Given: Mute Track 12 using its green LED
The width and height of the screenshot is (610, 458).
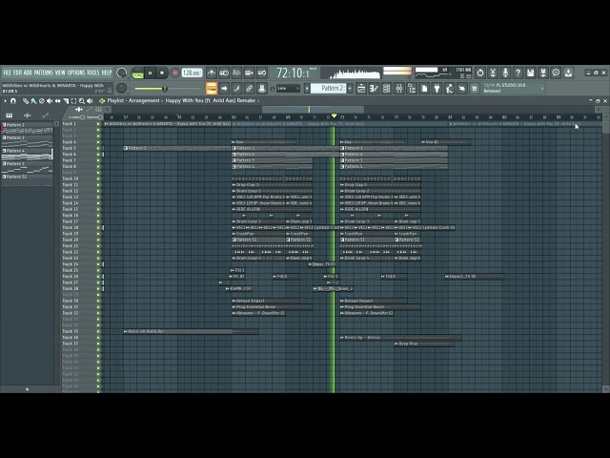Looking at the screenshot, I should click(98, 191).
